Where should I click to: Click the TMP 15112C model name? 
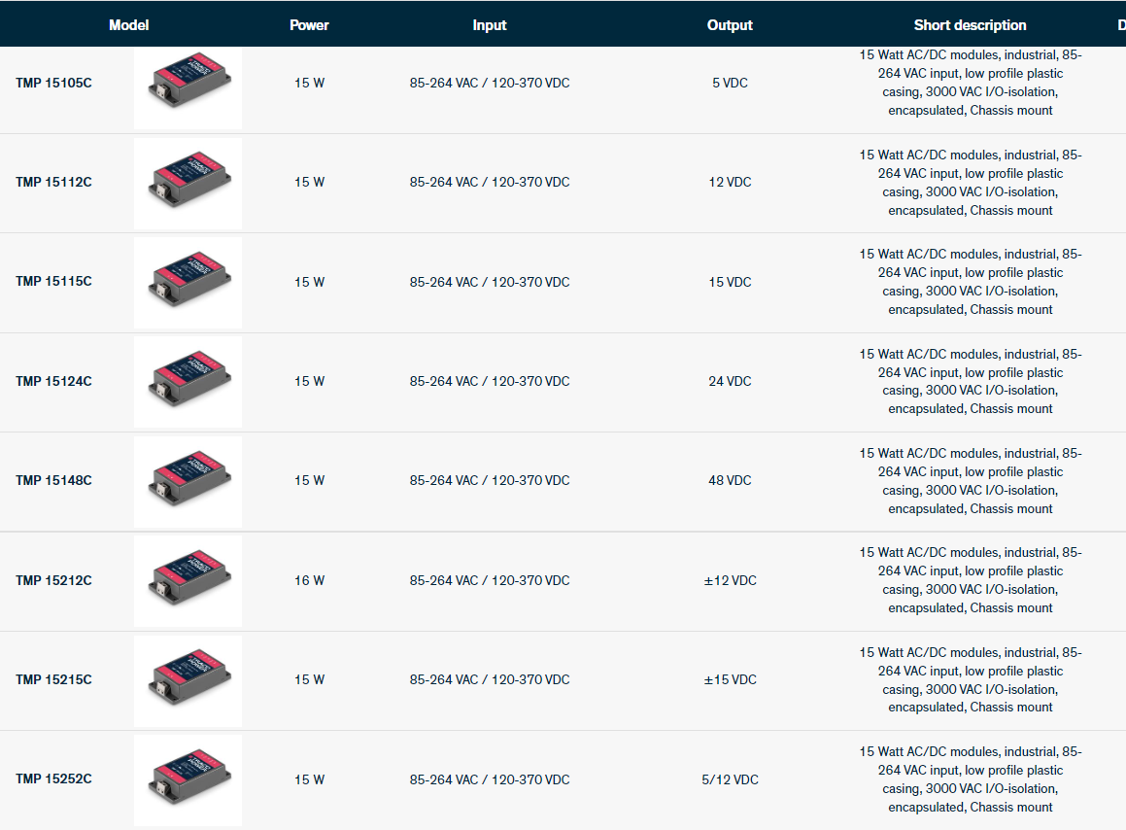(x=53, y=183)
